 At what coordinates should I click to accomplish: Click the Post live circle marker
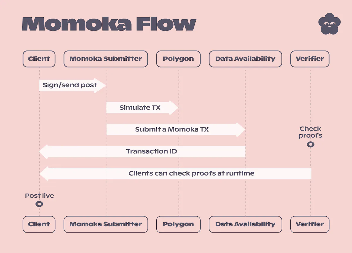39,204
